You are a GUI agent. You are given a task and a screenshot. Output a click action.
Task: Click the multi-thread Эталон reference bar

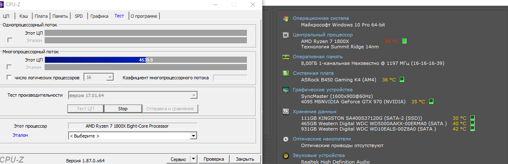pyautogui.click(x=146, y=67)
